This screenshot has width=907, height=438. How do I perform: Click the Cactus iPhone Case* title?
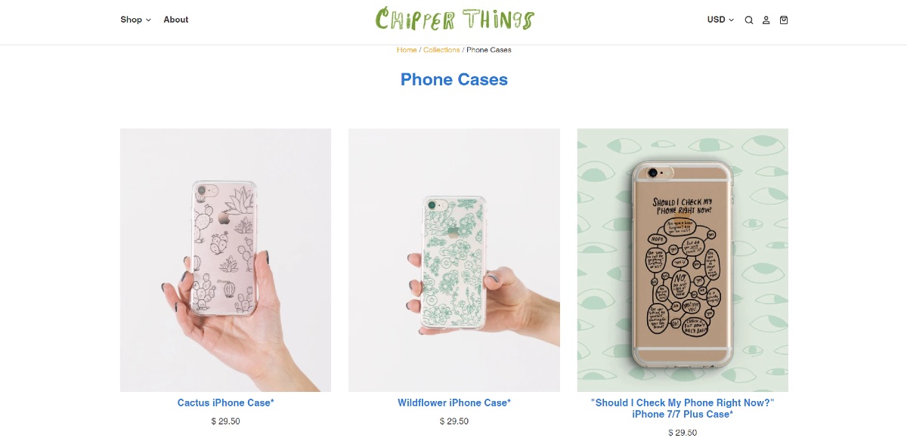(x=226, y=403)
